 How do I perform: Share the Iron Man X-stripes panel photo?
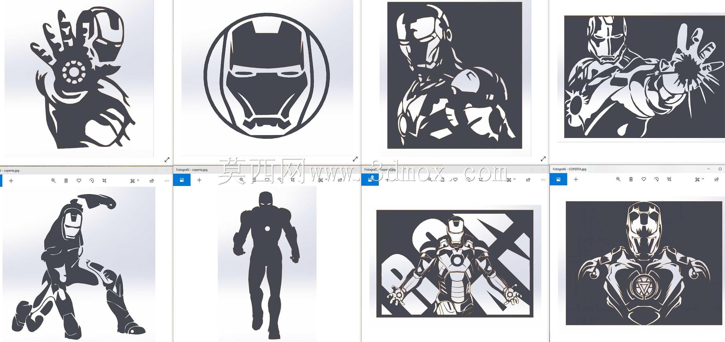coord(528,179)
